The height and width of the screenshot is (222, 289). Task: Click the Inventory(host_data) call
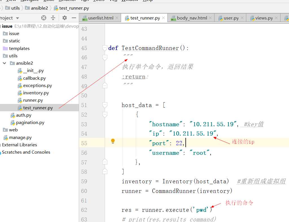coord(195,181)
